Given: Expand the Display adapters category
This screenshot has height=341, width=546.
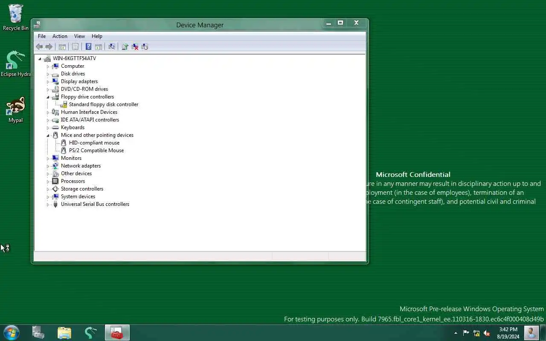Looking at the screenshot, I should point(48,82).
